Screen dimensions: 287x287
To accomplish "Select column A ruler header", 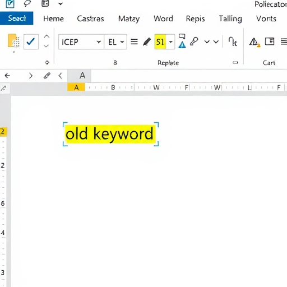I will pos(76,87).
